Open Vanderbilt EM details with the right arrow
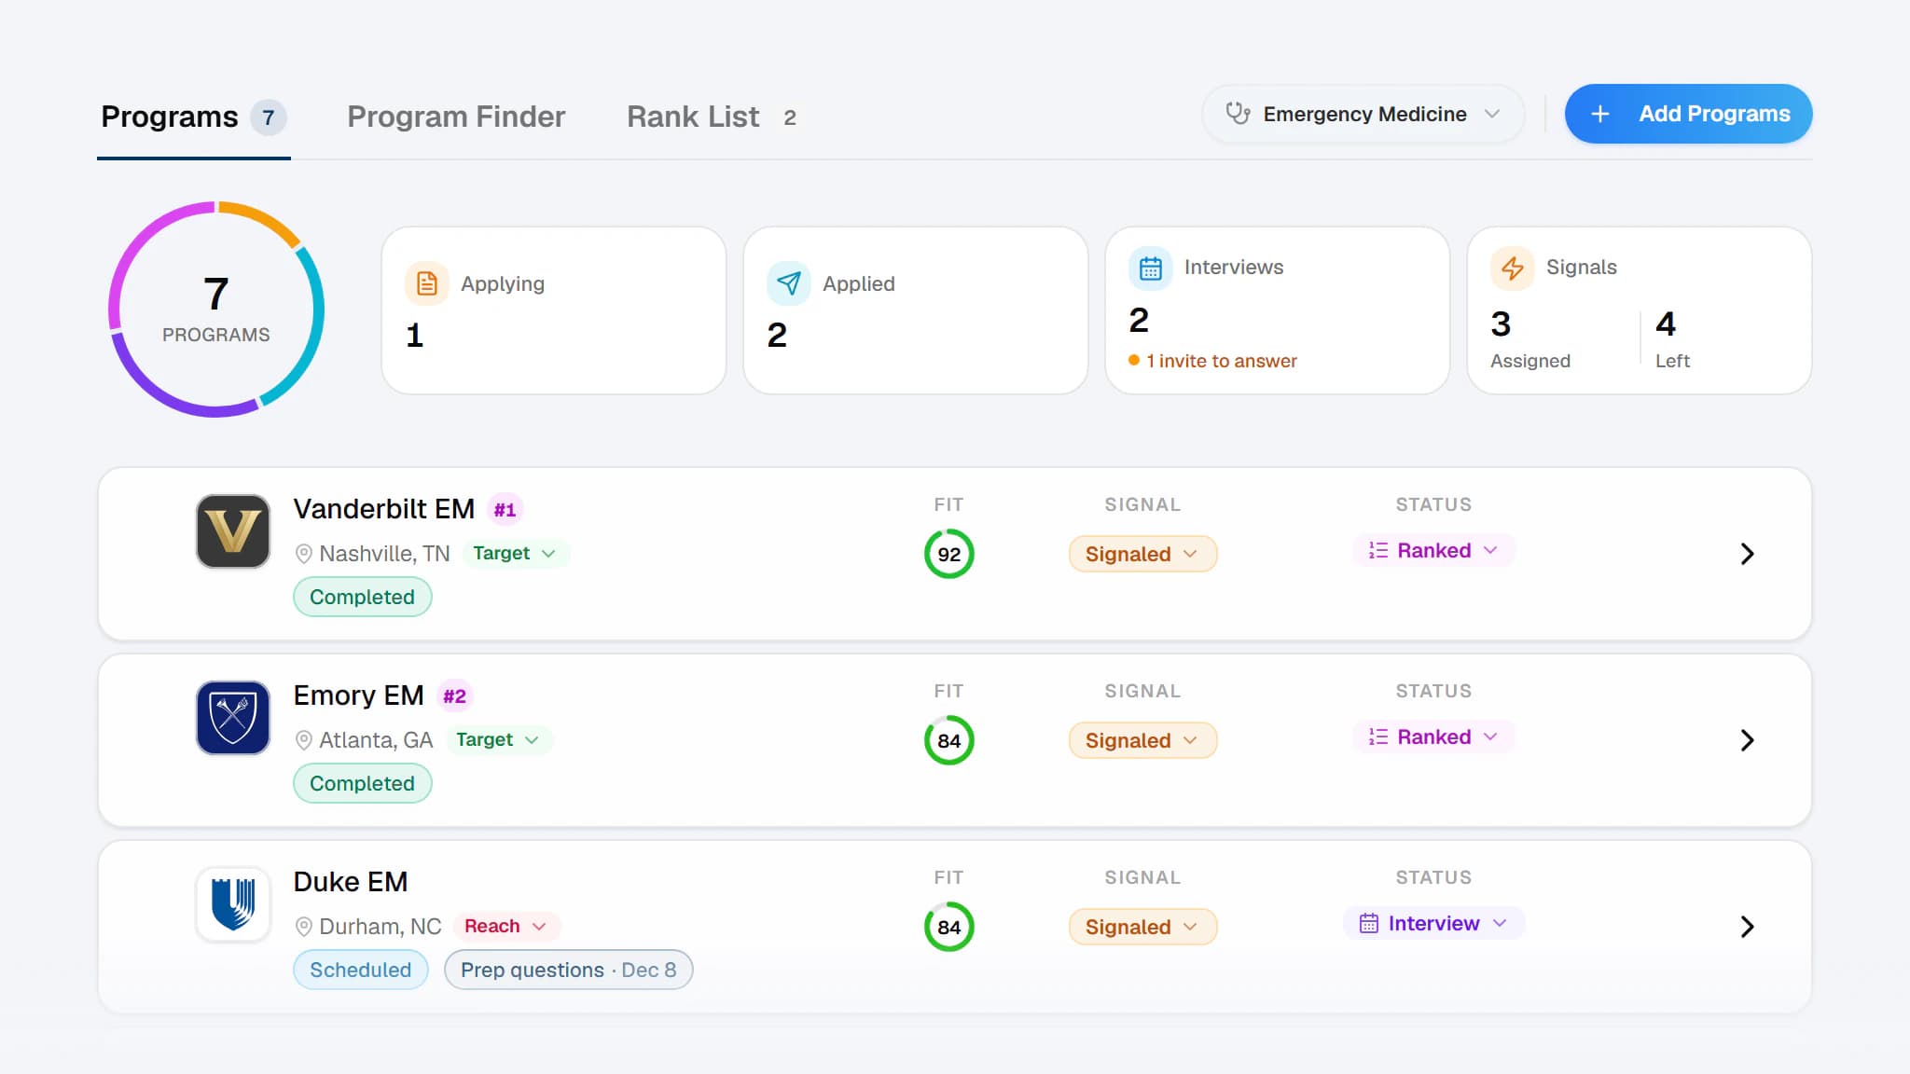1910x1074 pixels. click(1747, 554)
